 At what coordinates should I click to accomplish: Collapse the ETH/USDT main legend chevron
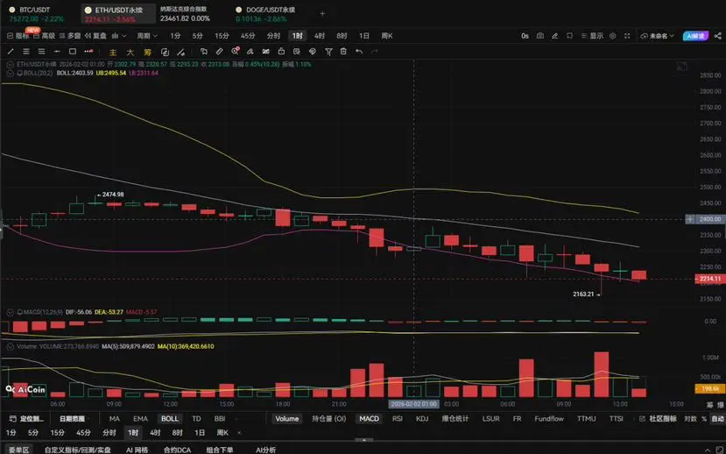pos(10,64)
